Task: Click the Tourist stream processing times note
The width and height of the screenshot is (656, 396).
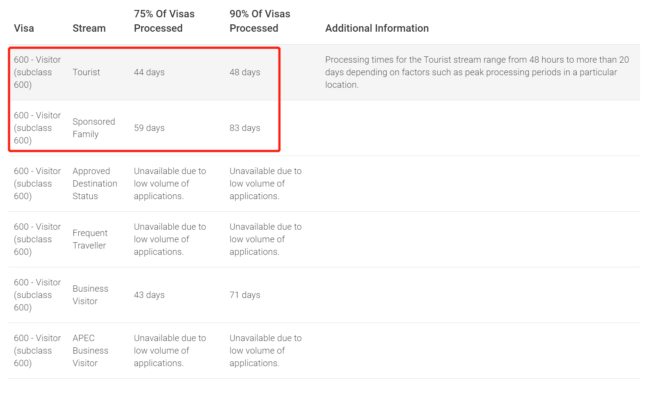Action: 476,72
